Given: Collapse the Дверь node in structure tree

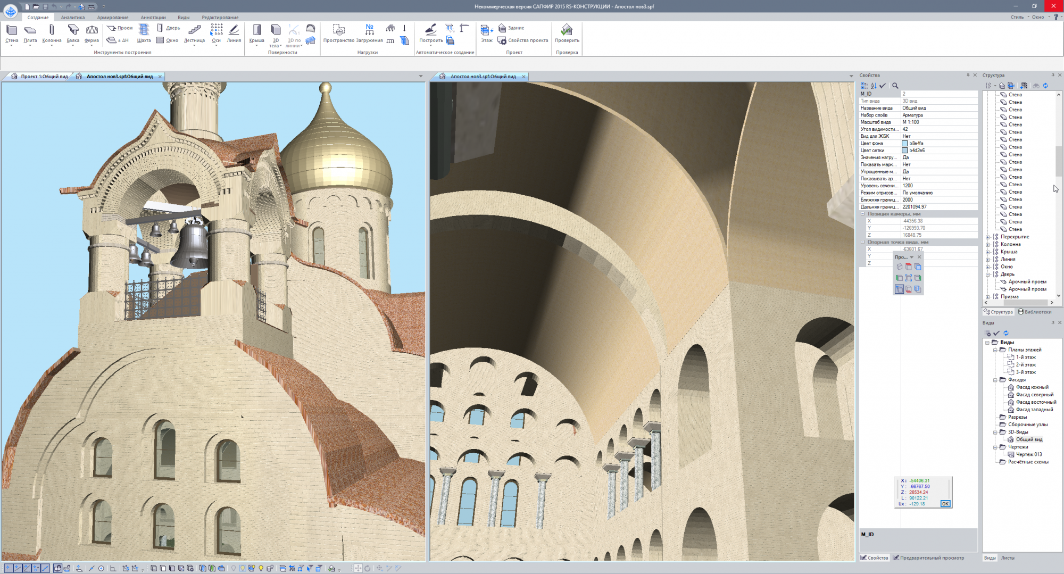Looking at the screenshot, I should (988, 274).
